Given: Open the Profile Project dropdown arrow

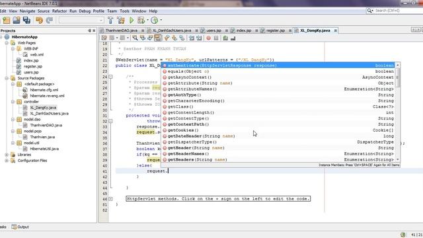Looking at the screenshot, I should pos(161,20).
